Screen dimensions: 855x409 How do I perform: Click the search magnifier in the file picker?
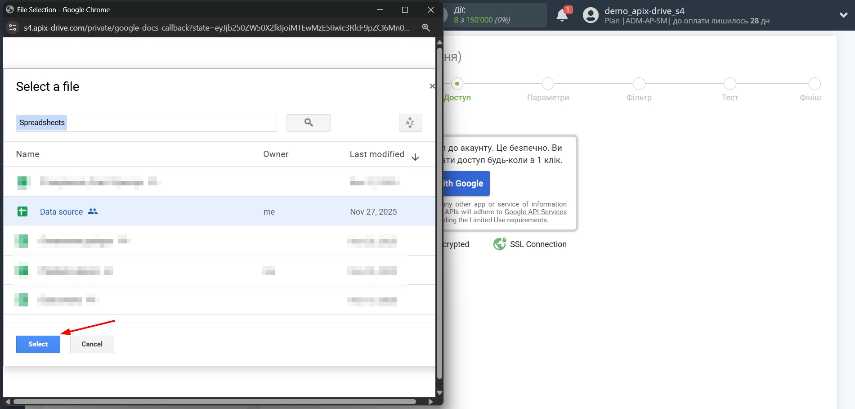[308, 122]
